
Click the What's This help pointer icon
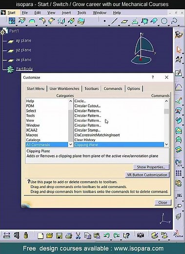pos(126,235)
